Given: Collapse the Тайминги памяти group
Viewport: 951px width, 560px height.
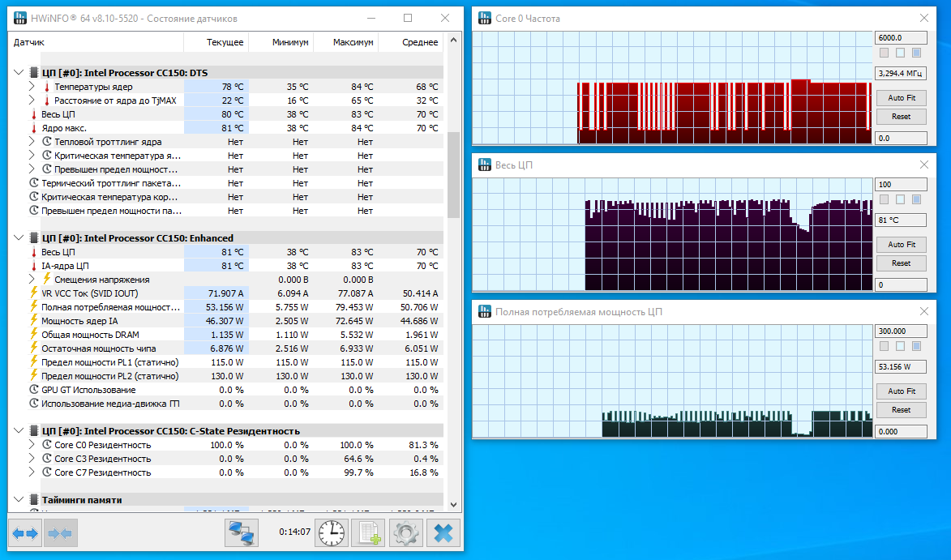Looking at the screenshot, I should pos(19,500).
